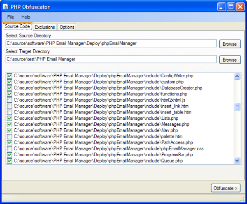Open the File menu
This screenshot has width=247, height=204.
[x=11, y=17]
